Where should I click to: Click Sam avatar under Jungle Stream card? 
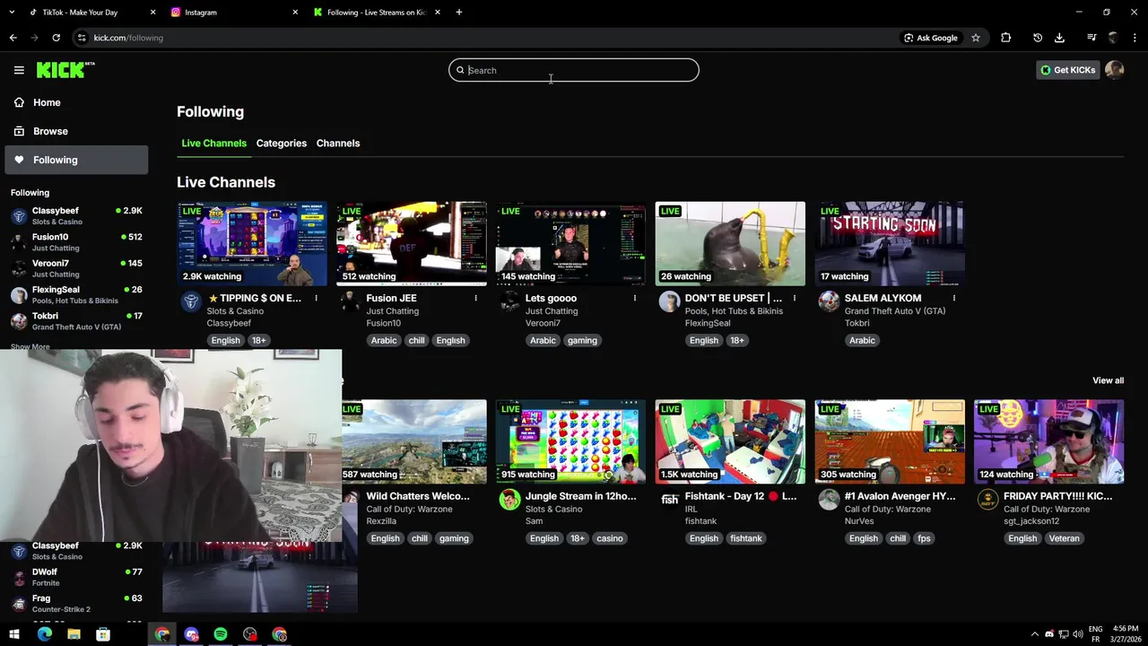[x=509, y=500]
